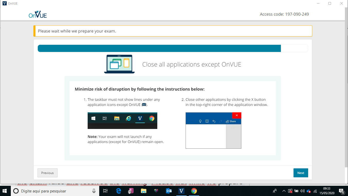Minimize the OnVUE window
The height and width of the screenshot is (196, 348).
point(318,3)
